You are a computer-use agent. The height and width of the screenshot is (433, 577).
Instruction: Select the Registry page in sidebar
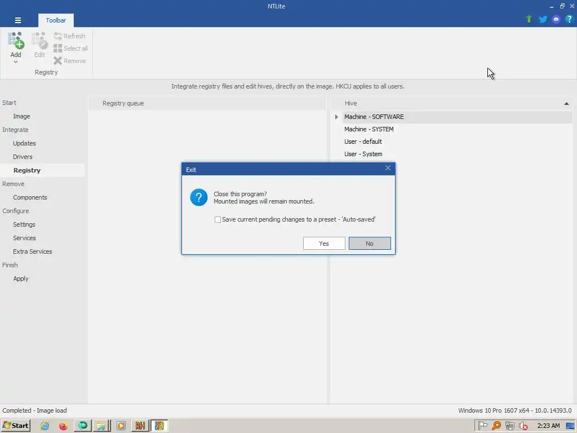[x=27, y=170]
